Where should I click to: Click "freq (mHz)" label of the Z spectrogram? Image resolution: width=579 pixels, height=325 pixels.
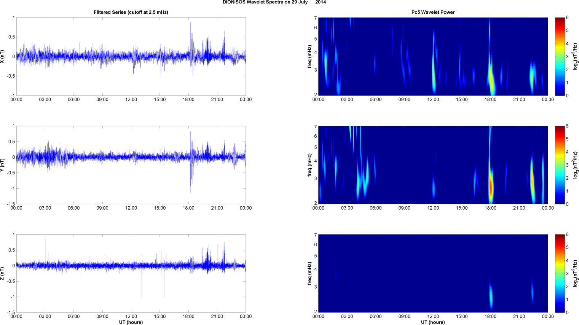[x=310, y=273]
